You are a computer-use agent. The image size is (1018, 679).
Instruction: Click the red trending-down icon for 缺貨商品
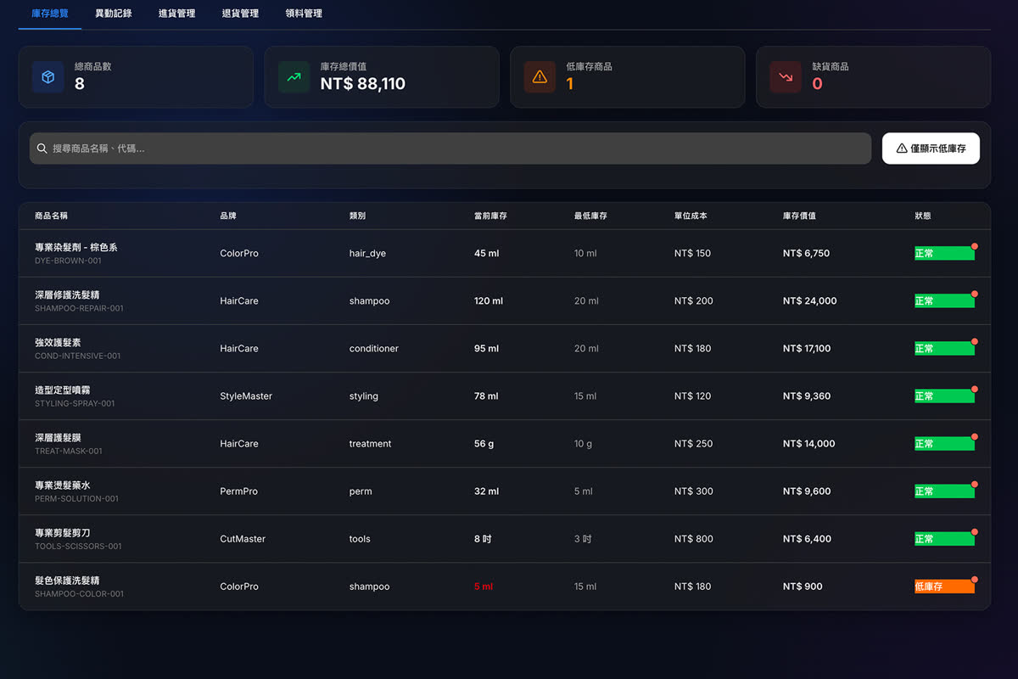[x=786, y=77]
